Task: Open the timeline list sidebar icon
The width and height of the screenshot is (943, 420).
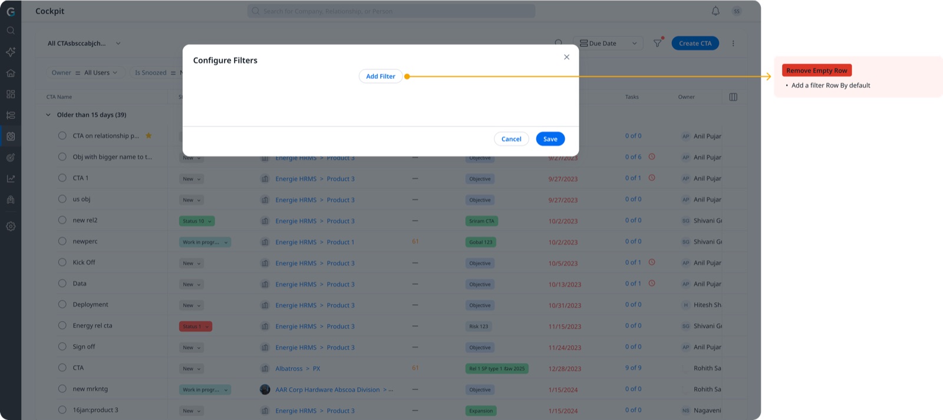Action: 11,115
